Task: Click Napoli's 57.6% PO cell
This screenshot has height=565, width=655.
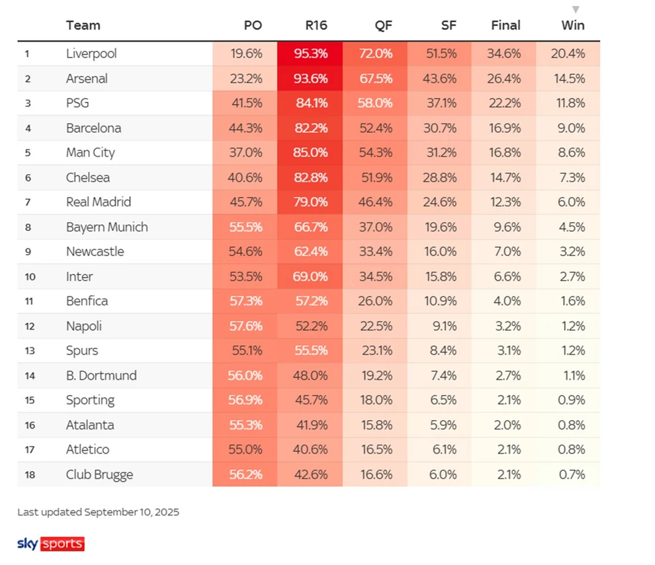Action: tap(246, 326)
